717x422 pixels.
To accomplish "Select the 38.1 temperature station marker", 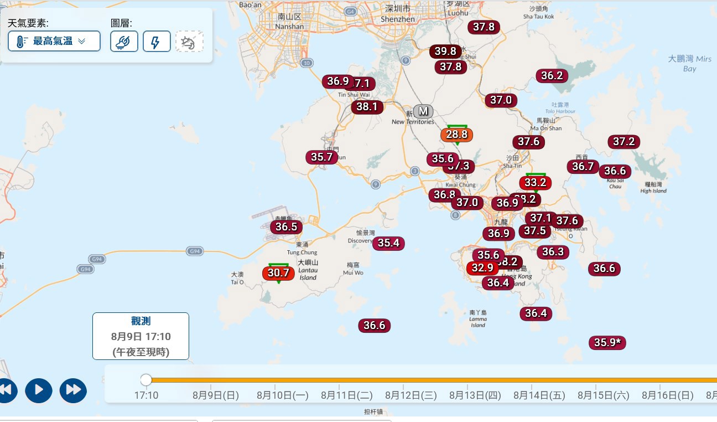I will pos(367,107).
